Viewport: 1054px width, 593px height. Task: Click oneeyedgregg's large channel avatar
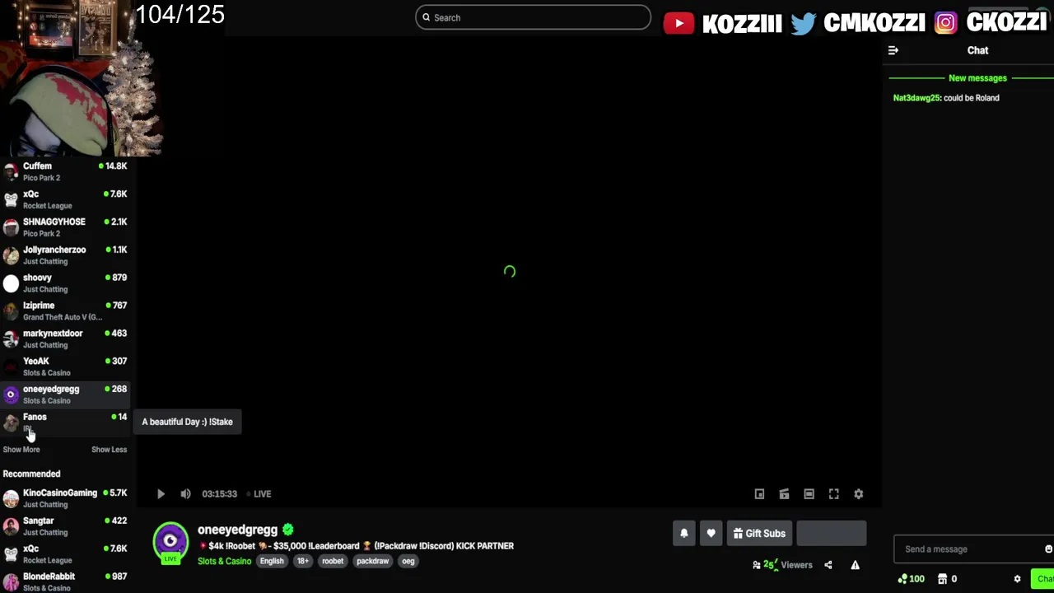pyautogui.click(x=170, y=541)
